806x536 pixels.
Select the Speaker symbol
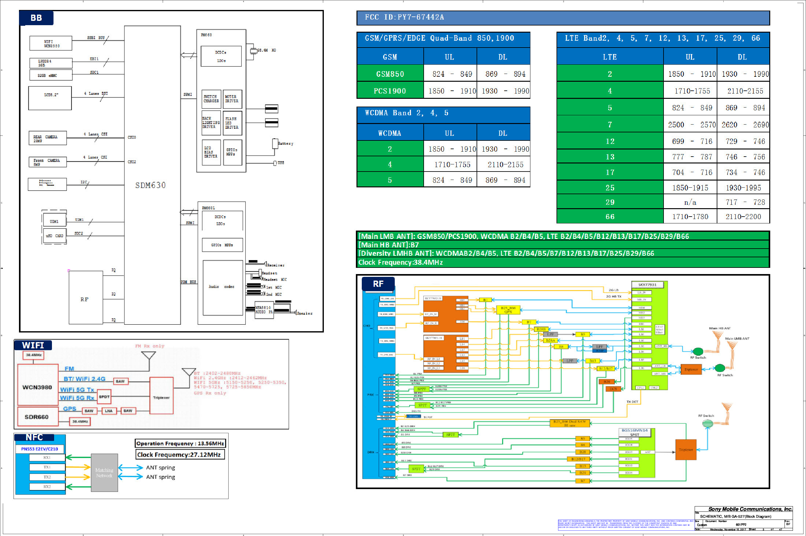(x=295, y=313)
